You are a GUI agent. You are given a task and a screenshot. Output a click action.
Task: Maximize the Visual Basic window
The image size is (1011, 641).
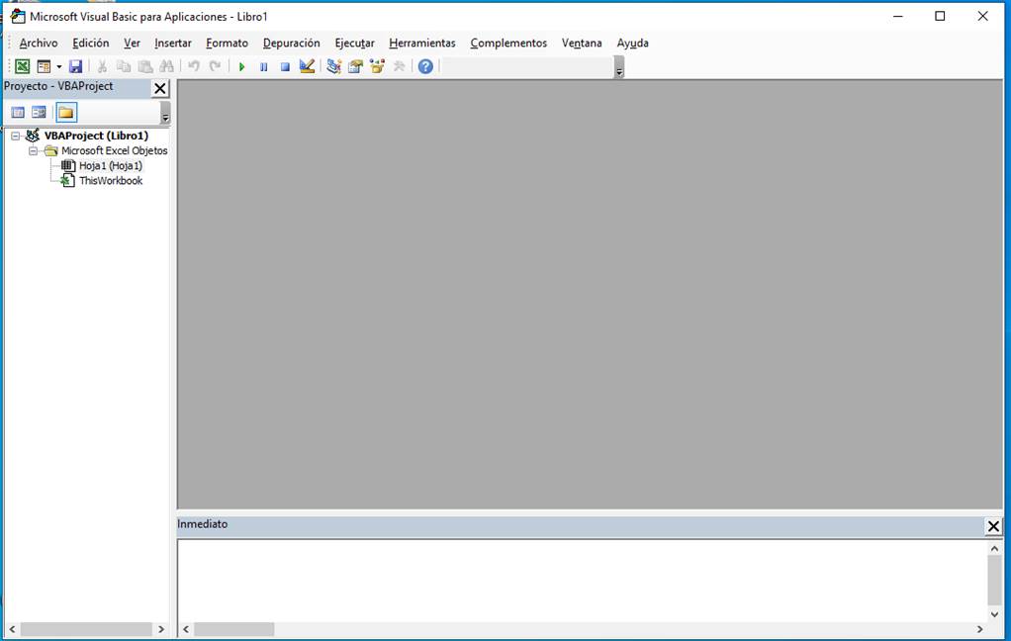point(940,16)
